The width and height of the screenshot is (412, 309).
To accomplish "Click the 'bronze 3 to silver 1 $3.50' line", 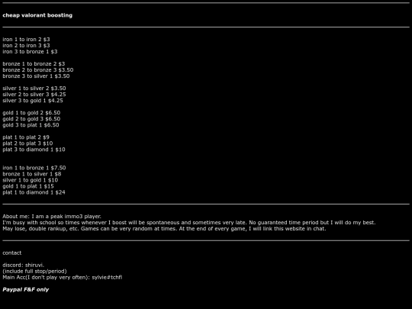I will click(x=36, y=76).
